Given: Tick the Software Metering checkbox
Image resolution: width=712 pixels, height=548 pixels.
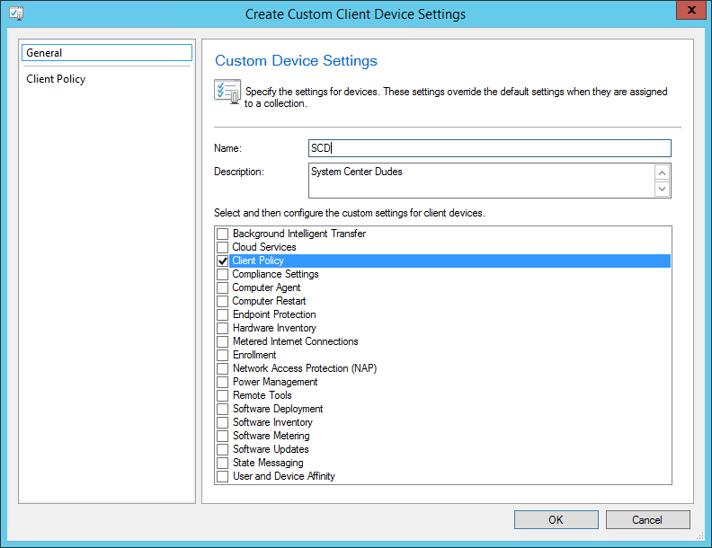Looking at the screenshot, I should click(x=223, y=436).
